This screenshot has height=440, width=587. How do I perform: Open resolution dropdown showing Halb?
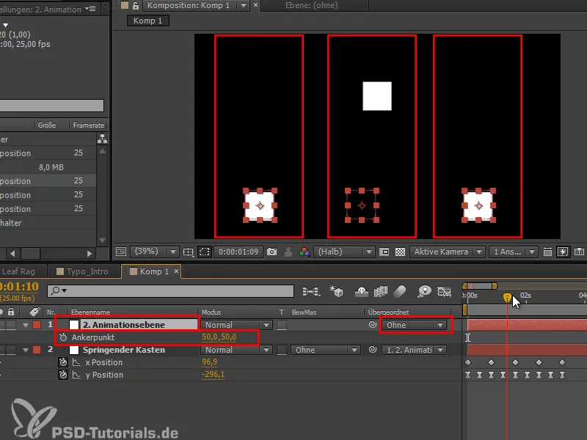344,252
